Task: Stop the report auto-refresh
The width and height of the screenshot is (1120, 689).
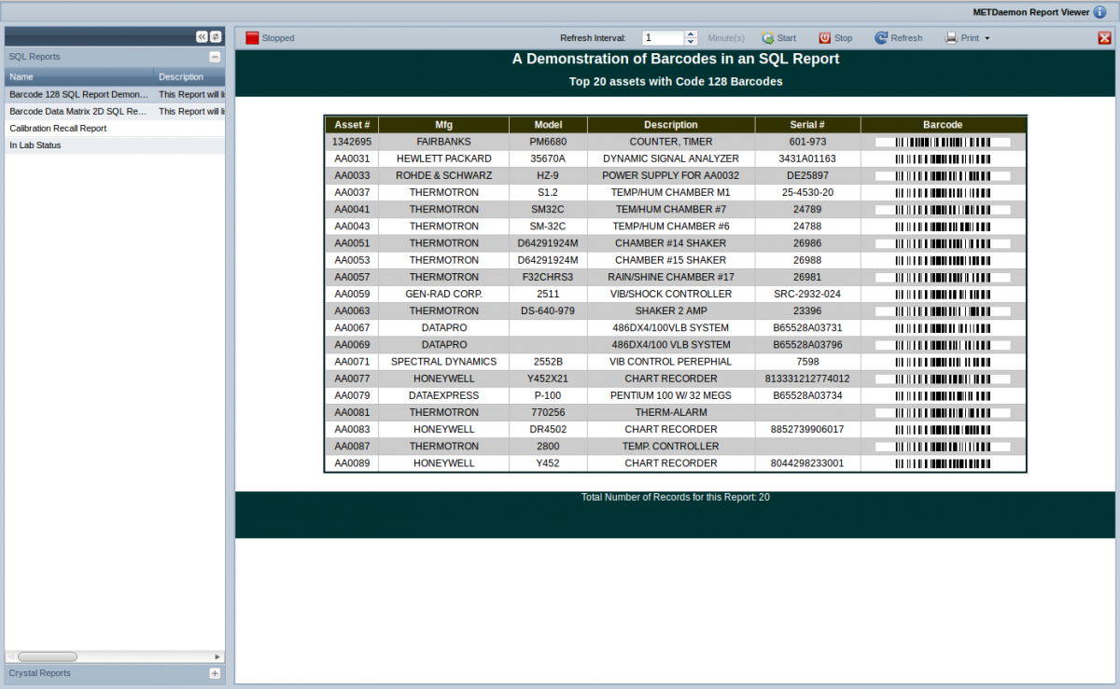Action: (835, 38)
